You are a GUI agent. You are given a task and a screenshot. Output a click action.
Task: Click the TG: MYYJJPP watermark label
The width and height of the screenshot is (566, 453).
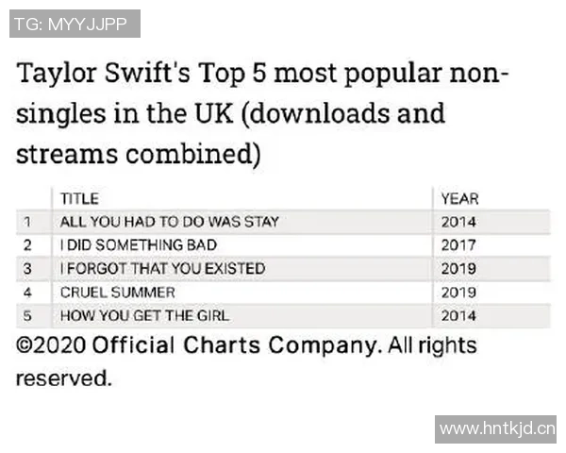tap(75, 23)
